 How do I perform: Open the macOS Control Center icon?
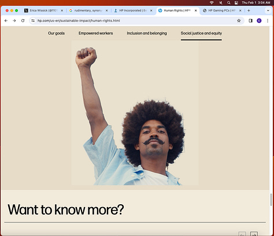point(236,3)
